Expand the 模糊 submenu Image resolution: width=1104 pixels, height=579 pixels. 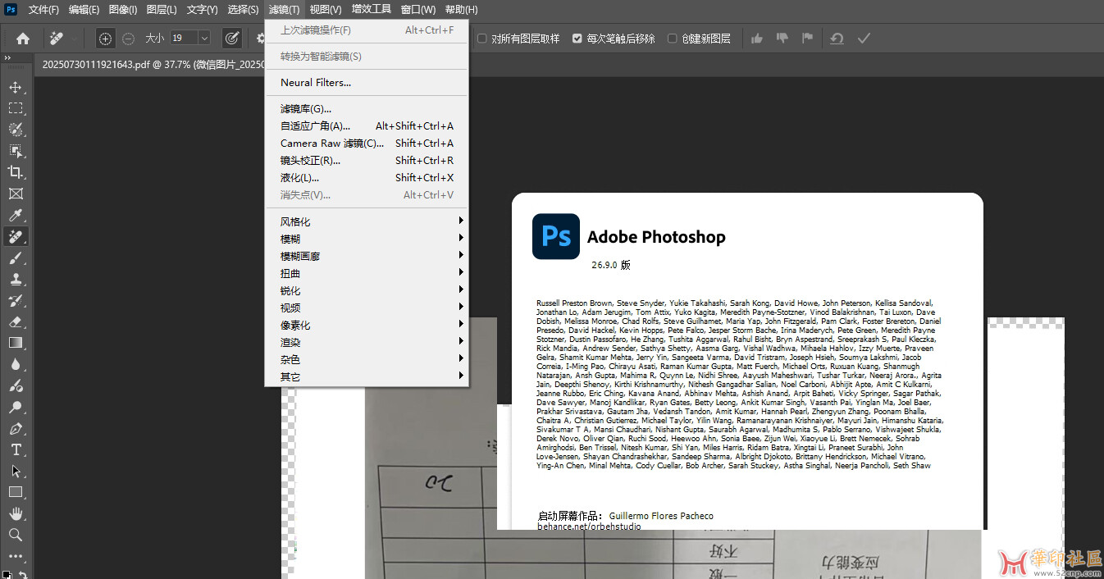pyautogui.click(x=366, y=239)
